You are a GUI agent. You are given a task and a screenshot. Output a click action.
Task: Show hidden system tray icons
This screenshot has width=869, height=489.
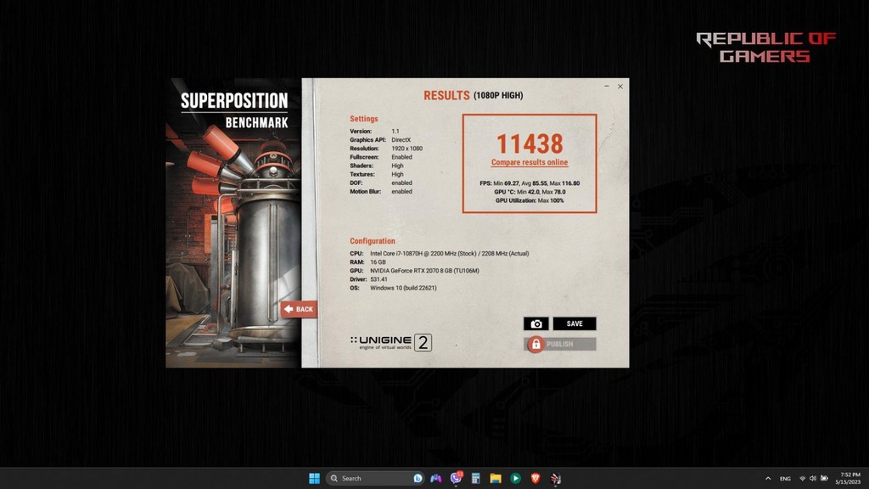(768, 479)
